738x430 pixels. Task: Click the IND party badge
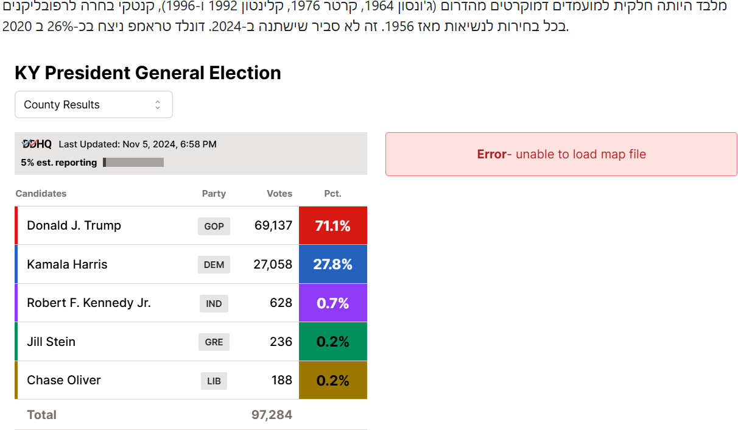point(214,303)
